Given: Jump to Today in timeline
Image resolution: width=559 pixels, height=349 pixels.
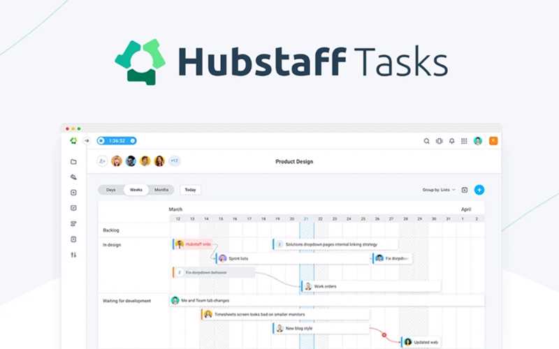Looking at the screenshot, I should click(190, 190).
